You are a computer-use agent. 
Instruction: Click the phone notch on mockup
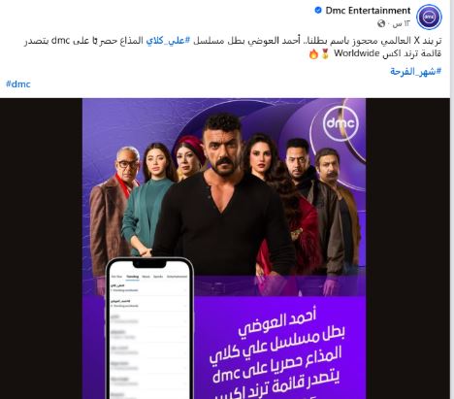(x=149, y=264)
